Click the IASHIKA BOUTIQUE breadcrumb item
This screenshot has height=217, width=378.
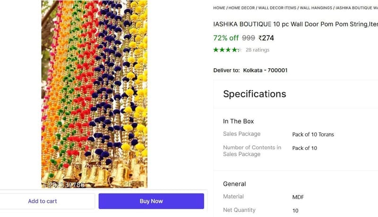(x=357, y=8)
